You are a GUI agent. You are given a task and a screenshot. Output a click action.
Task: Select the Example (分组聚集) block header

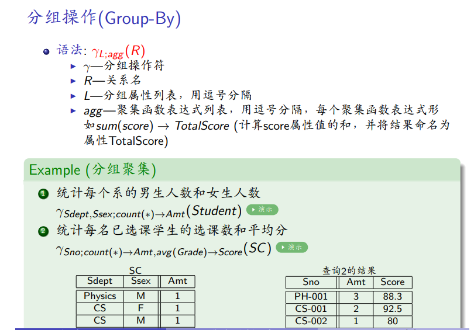pyautogui.click(x=92, y=170)
